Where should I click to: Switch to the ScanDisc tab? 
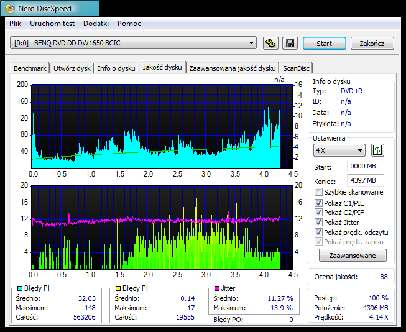[296, 68]
